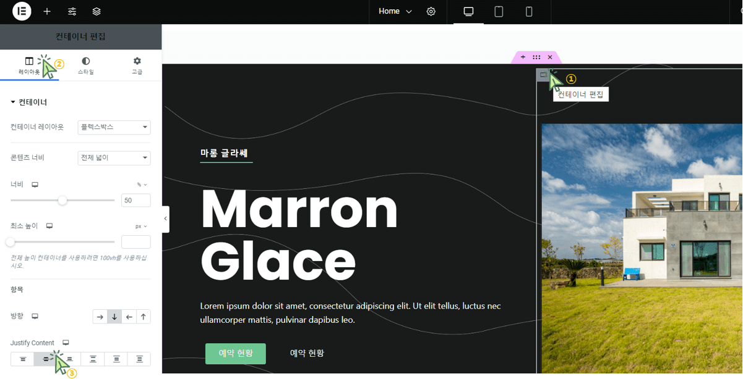Click responsive device icon next to 최소 높이
The image size is (743, 379).
[x=49, y=226]
